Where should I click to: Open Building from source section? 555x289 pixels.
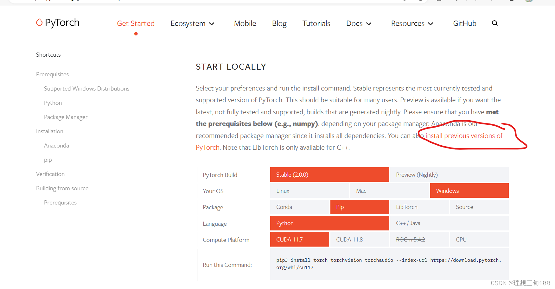click(62, 188)
